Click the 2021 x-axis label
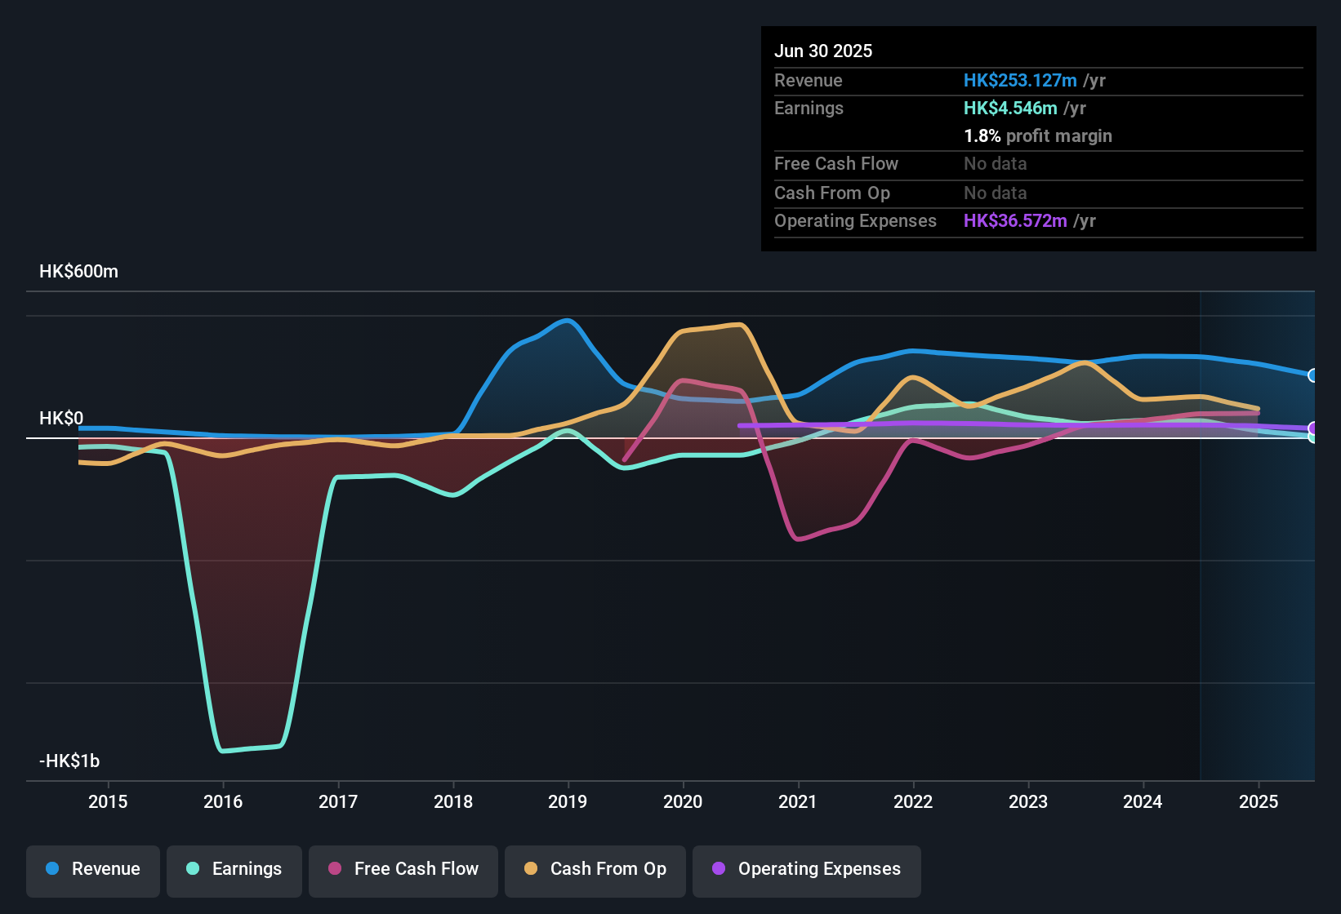This screenshot has width=1341, height=914. pos(798,801)
